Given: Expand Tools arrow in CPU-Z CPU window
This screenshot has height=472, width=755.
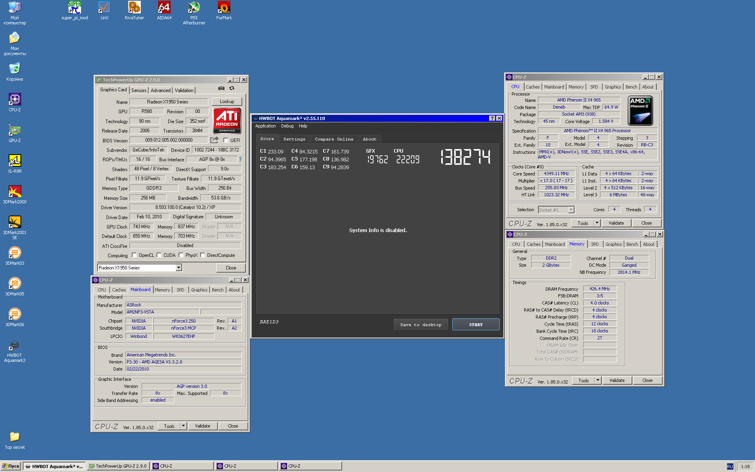Looking at the screenshot, I should (597, 223).
